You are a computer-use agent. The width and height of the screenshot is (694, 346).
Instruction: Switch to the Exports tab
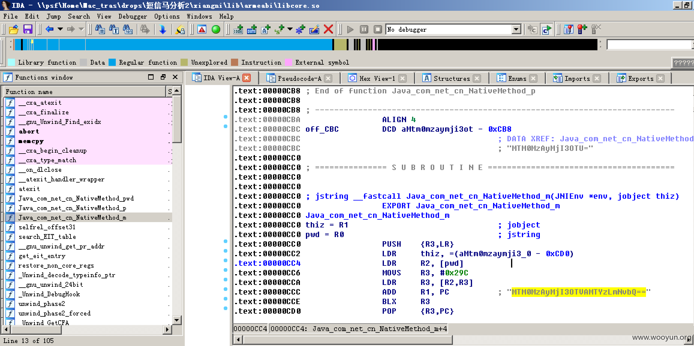641,78
